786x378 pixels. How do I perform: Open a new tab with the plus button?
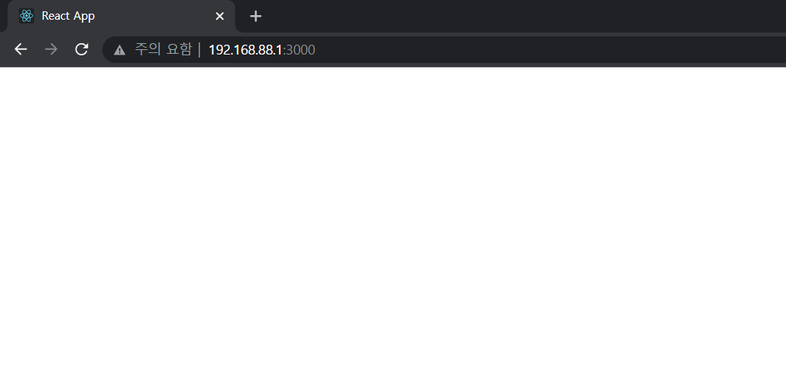[255, 16]
